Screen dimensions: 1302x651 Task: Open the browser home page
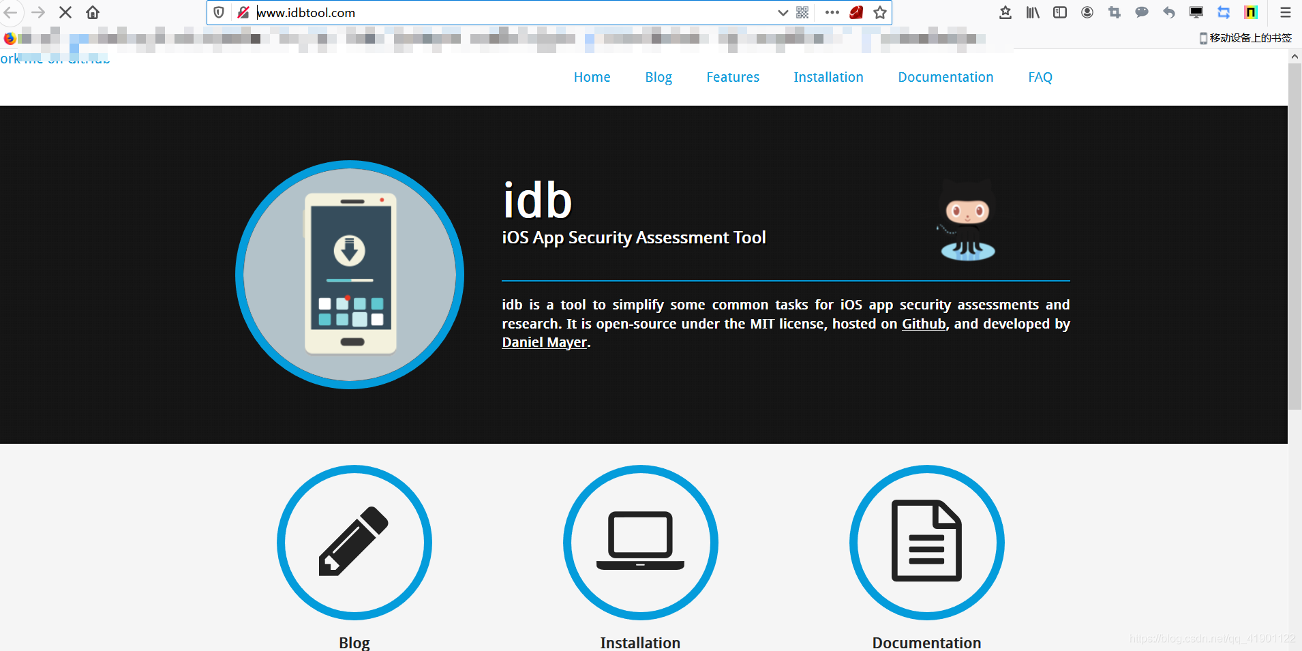pyautogui.click(x=93, y=12)
